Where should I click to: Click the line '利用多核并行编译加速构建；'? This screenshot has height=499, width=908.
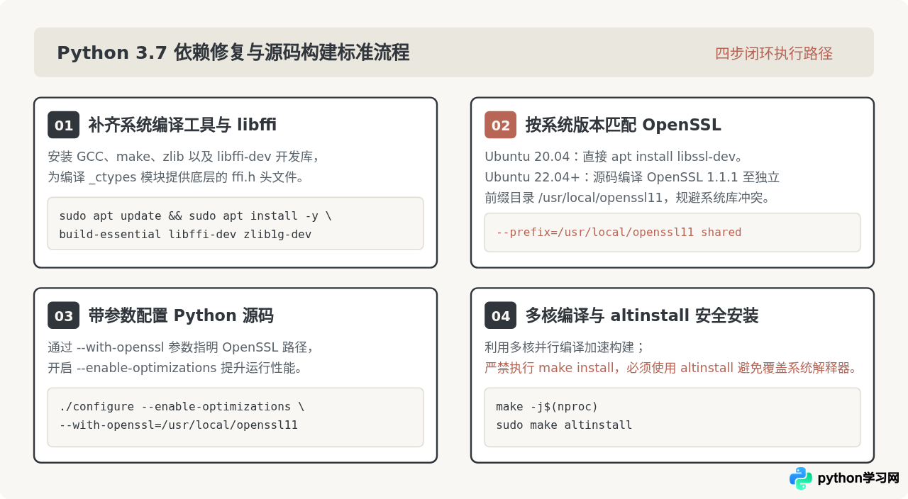[x=565, y=347]
